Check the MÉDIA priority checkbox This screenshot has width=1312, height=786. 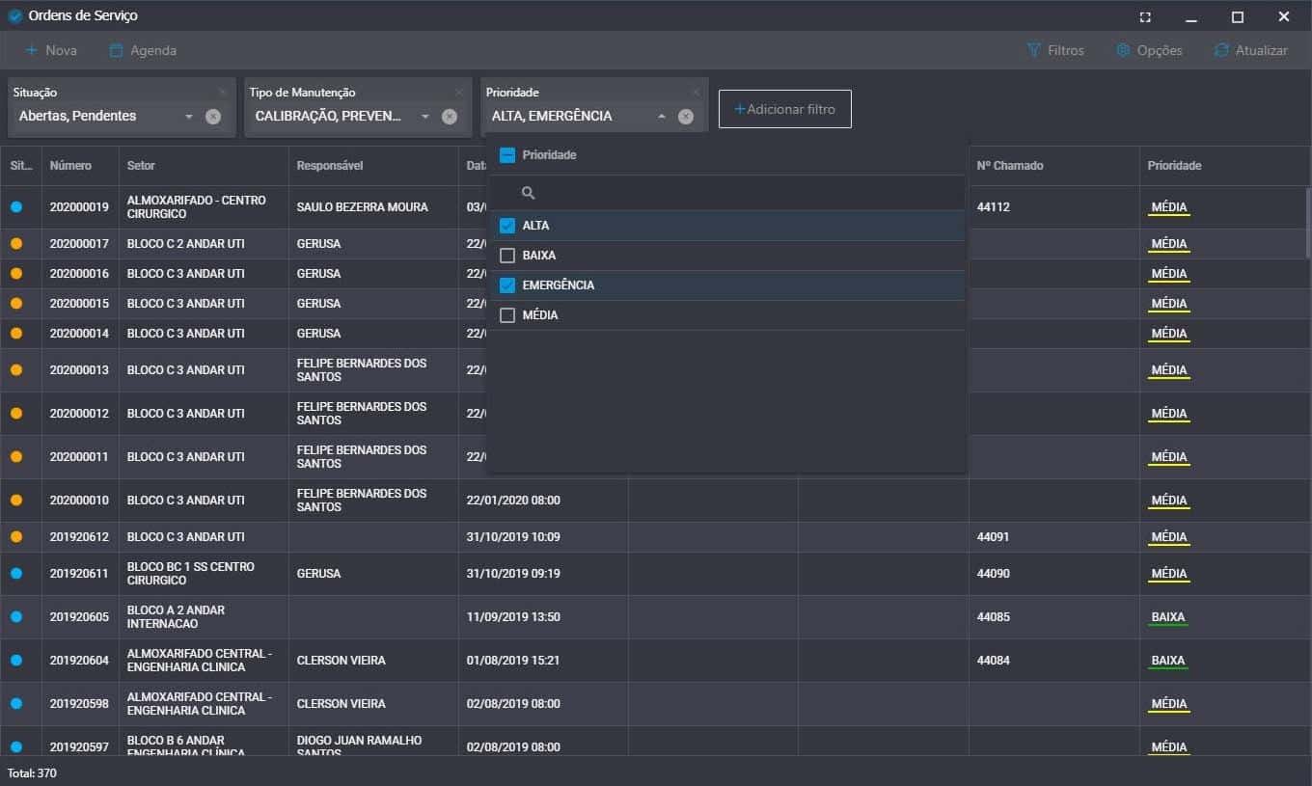[507, 315]
